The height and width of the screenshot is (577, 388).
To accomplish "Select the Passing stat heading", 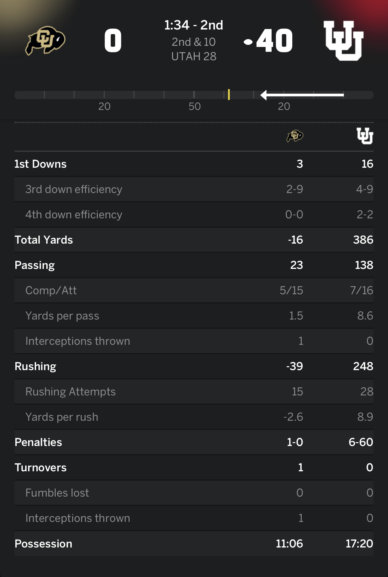I will (x=35, y=265).
